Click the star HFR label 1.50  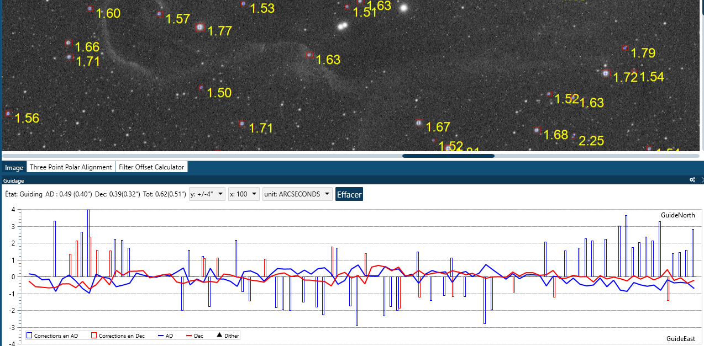tap(219, 93)
